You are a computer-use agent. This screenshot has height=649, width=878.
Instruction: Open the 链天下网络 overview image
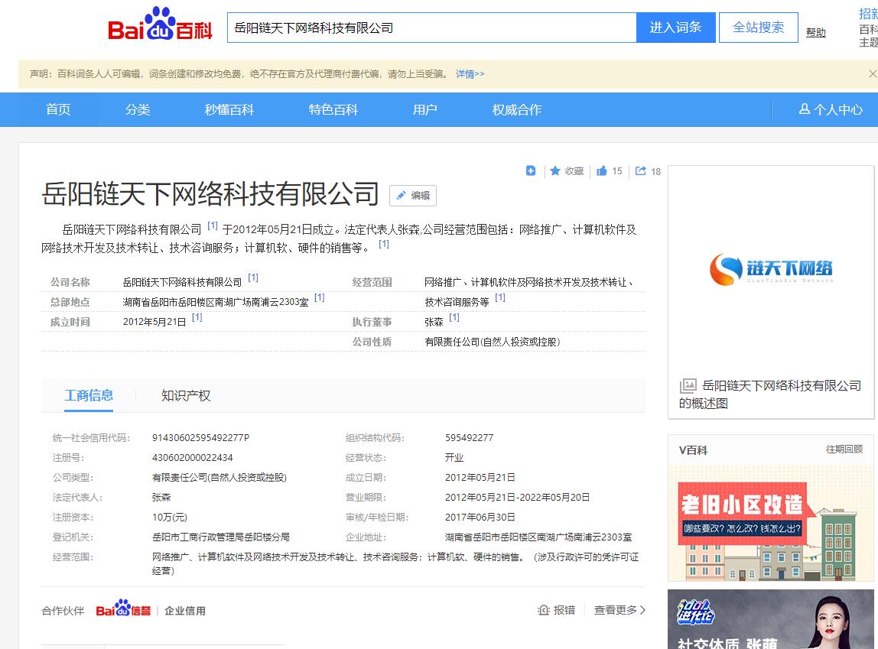770,270
